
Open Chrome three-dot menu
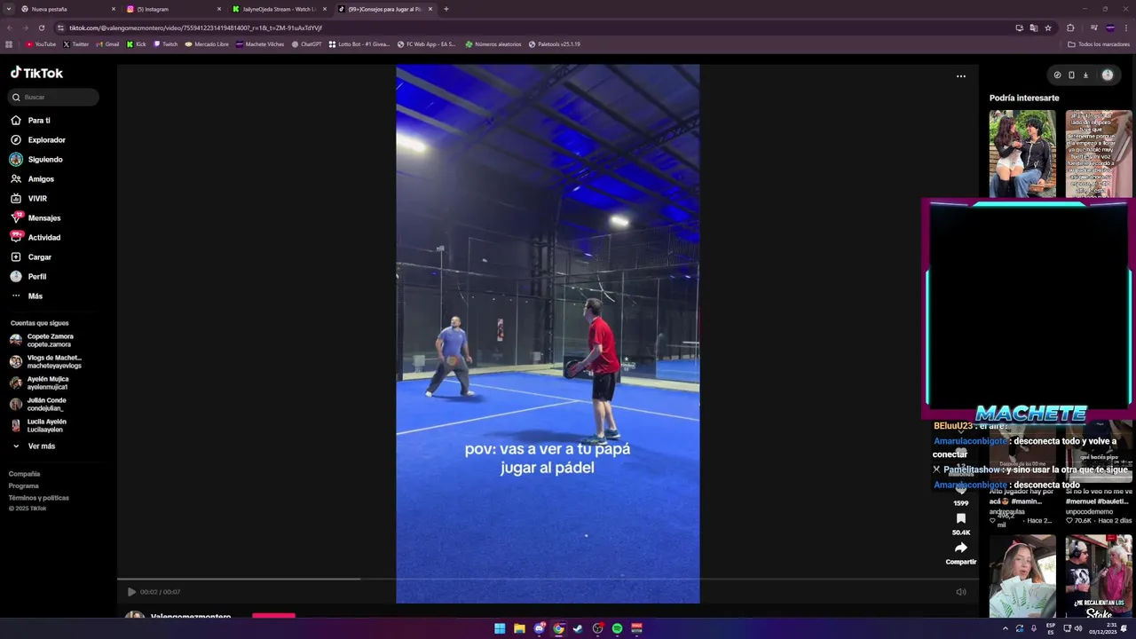tap(1126, 28)
